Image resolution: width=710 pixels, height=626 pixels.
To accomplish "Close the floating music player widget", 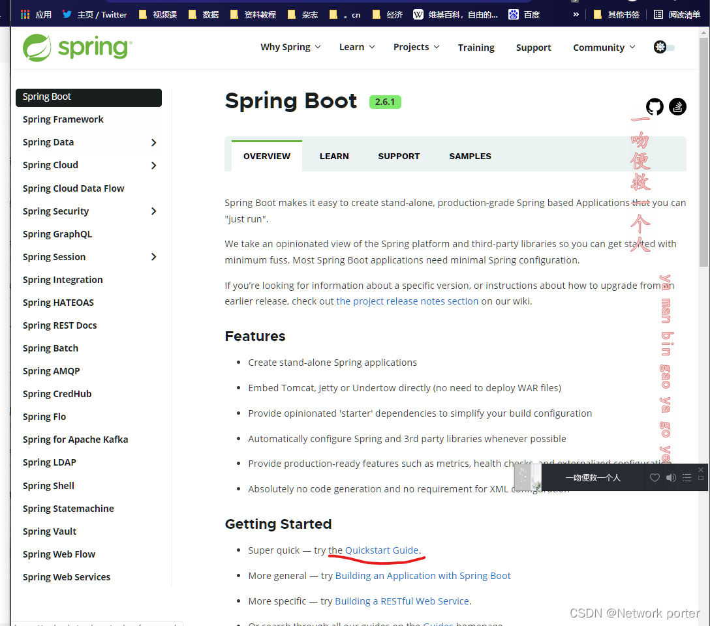I will coord(701,469).
